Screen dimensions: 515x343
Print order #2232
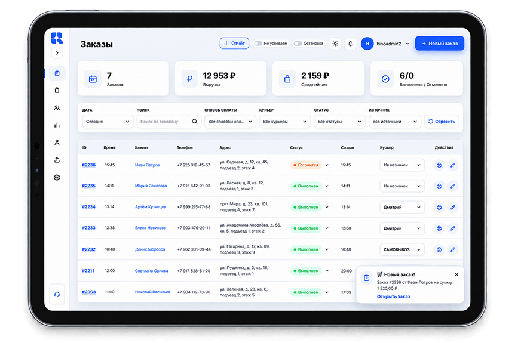[439, 249]
